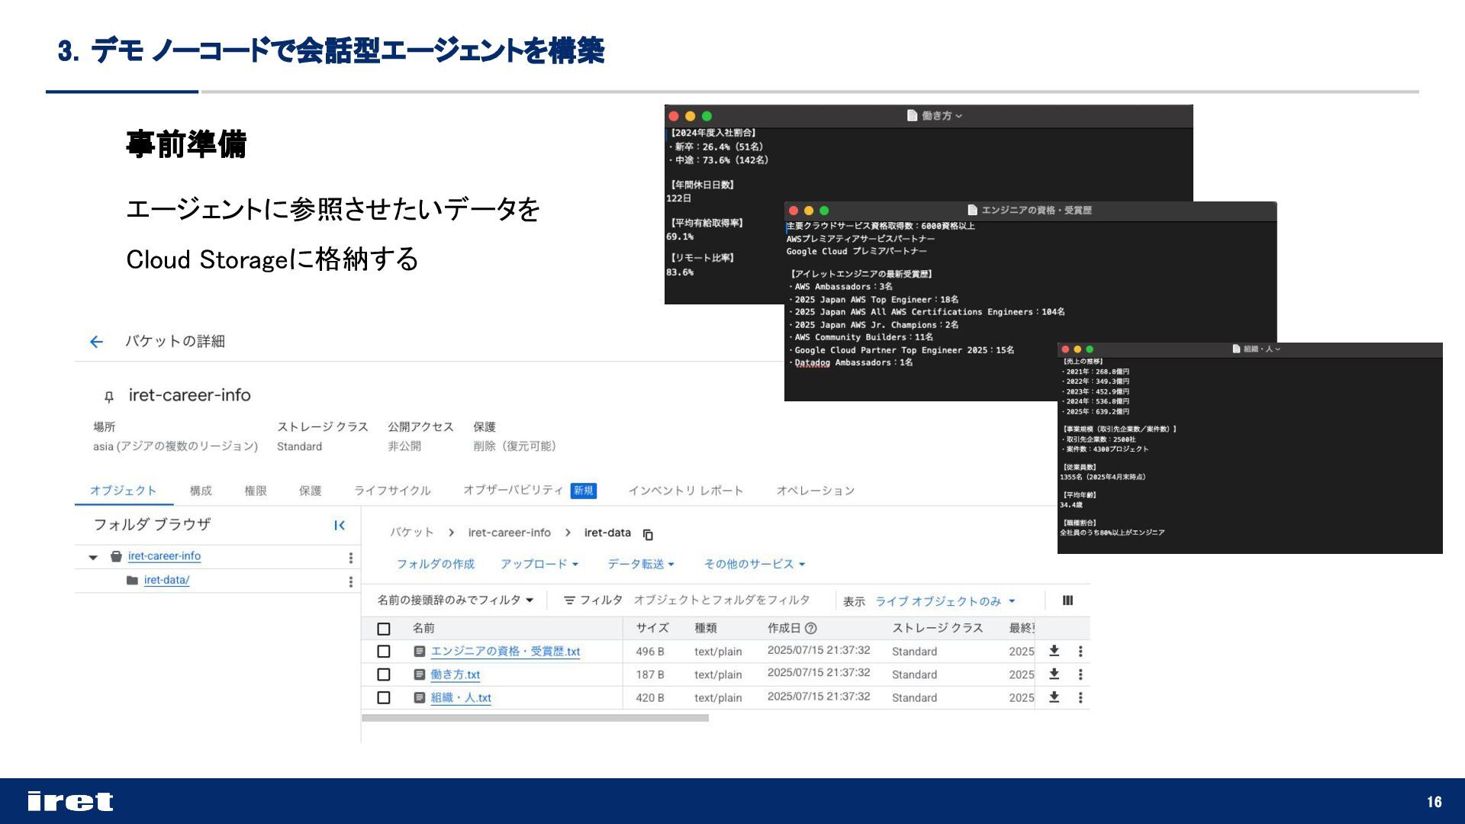Click the ストレージ クラス column header
The image size is (1465, 824).
point(937,628)
